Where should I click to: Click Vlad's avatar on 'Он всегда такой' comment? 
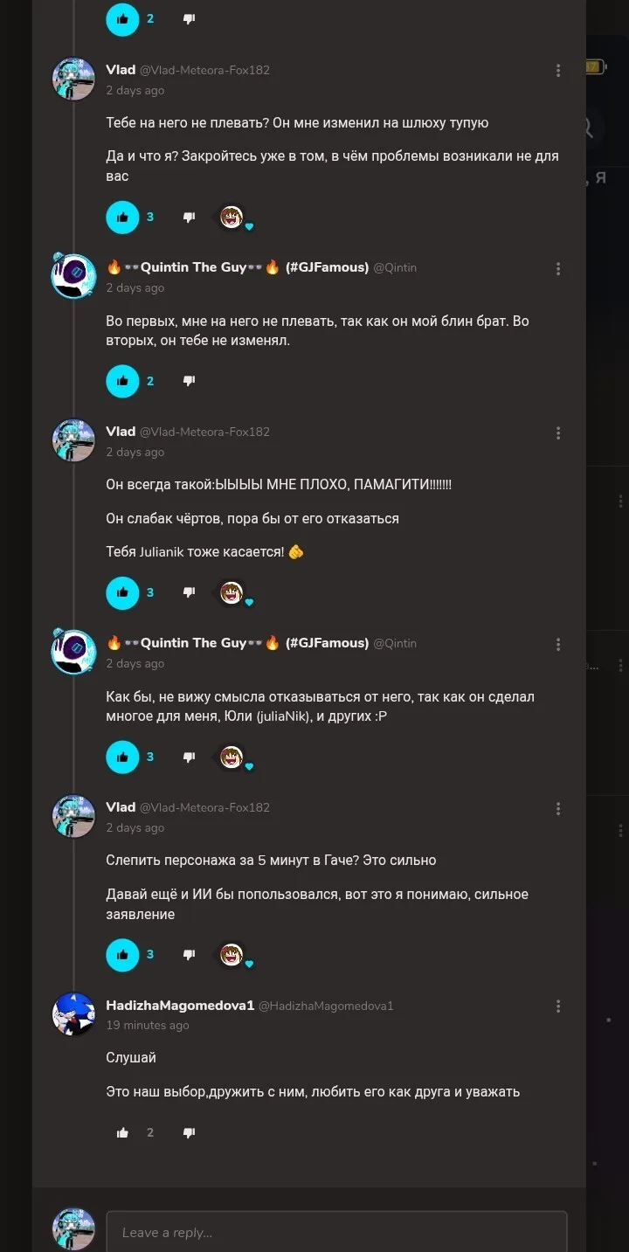[x=73, y=440]
